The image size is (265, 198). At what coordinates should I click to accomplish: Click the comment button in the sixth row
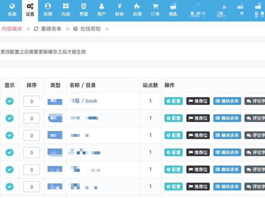255,186
